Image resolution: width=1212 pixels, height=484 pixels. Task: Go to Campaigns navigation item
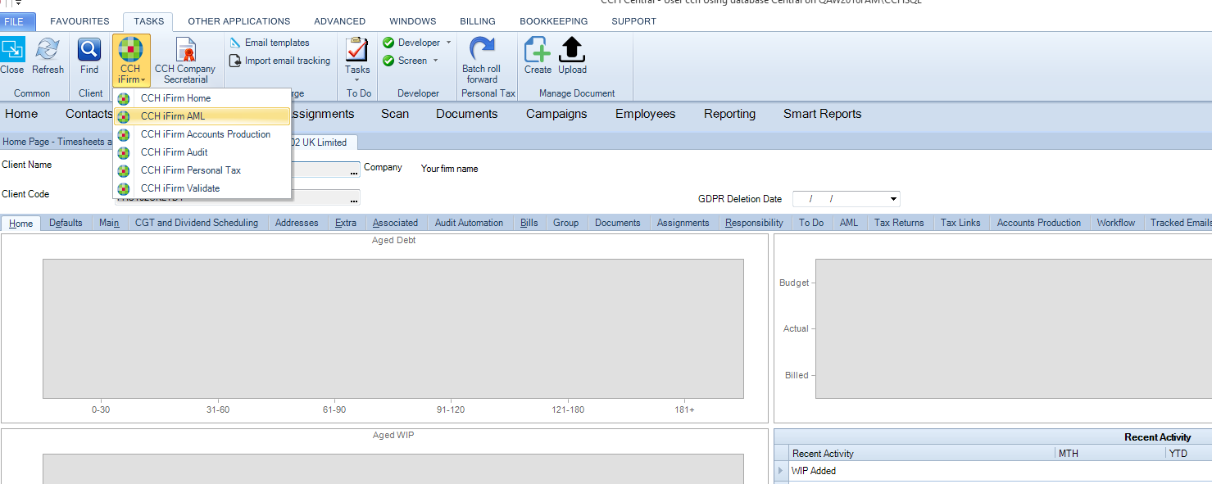(x=556, y=114)
